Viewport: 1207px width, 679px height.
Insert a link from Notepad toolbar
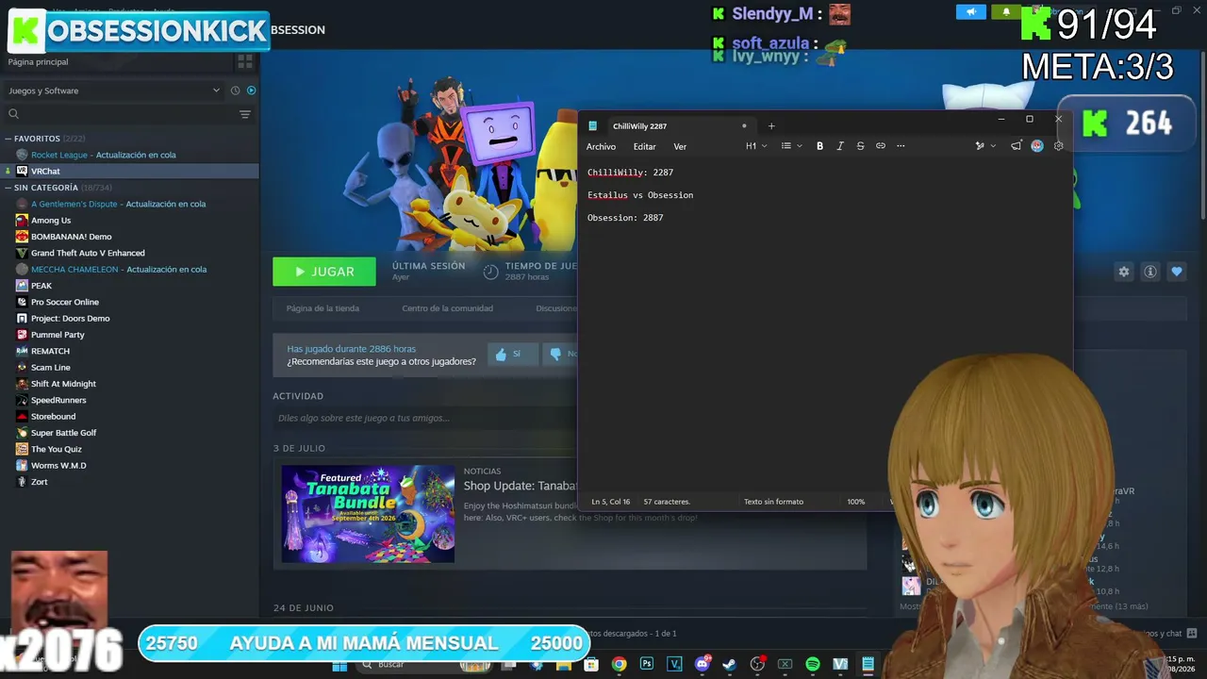pyautogui.click(x=881, y=146)
